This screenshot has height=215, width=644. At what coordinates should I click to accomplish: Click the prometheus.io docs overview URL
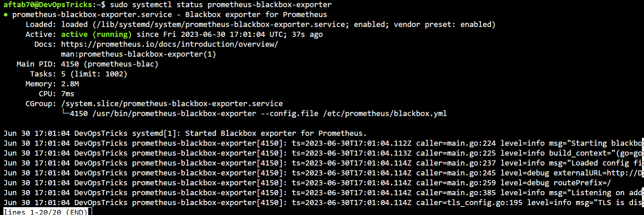[170, 44]
